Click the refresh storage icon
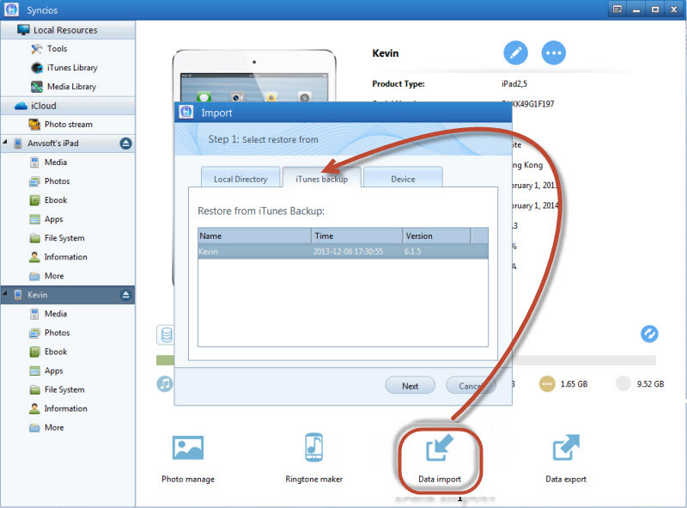Image resolution: width=687 pixels, height=508 pixels. pyautogui.click(x=649, y=334)
